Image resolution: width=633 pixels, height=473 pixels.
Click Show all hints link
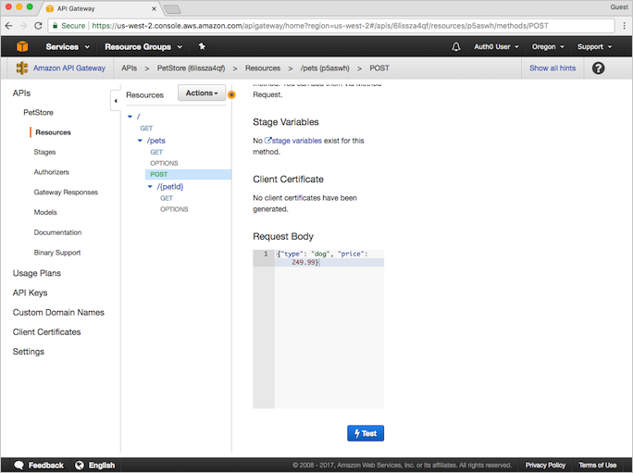552,68
